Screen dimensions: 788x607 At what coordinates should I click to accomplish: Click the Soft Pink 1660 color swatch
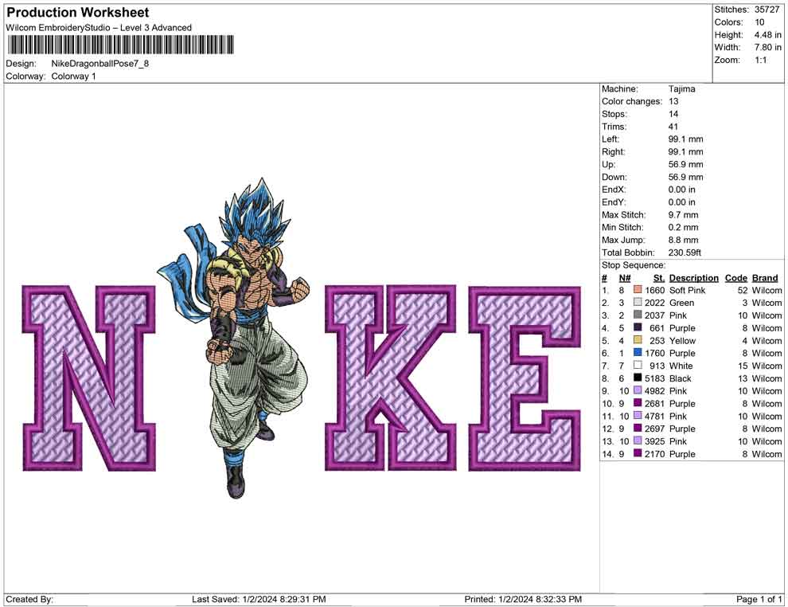coord(638,290)
